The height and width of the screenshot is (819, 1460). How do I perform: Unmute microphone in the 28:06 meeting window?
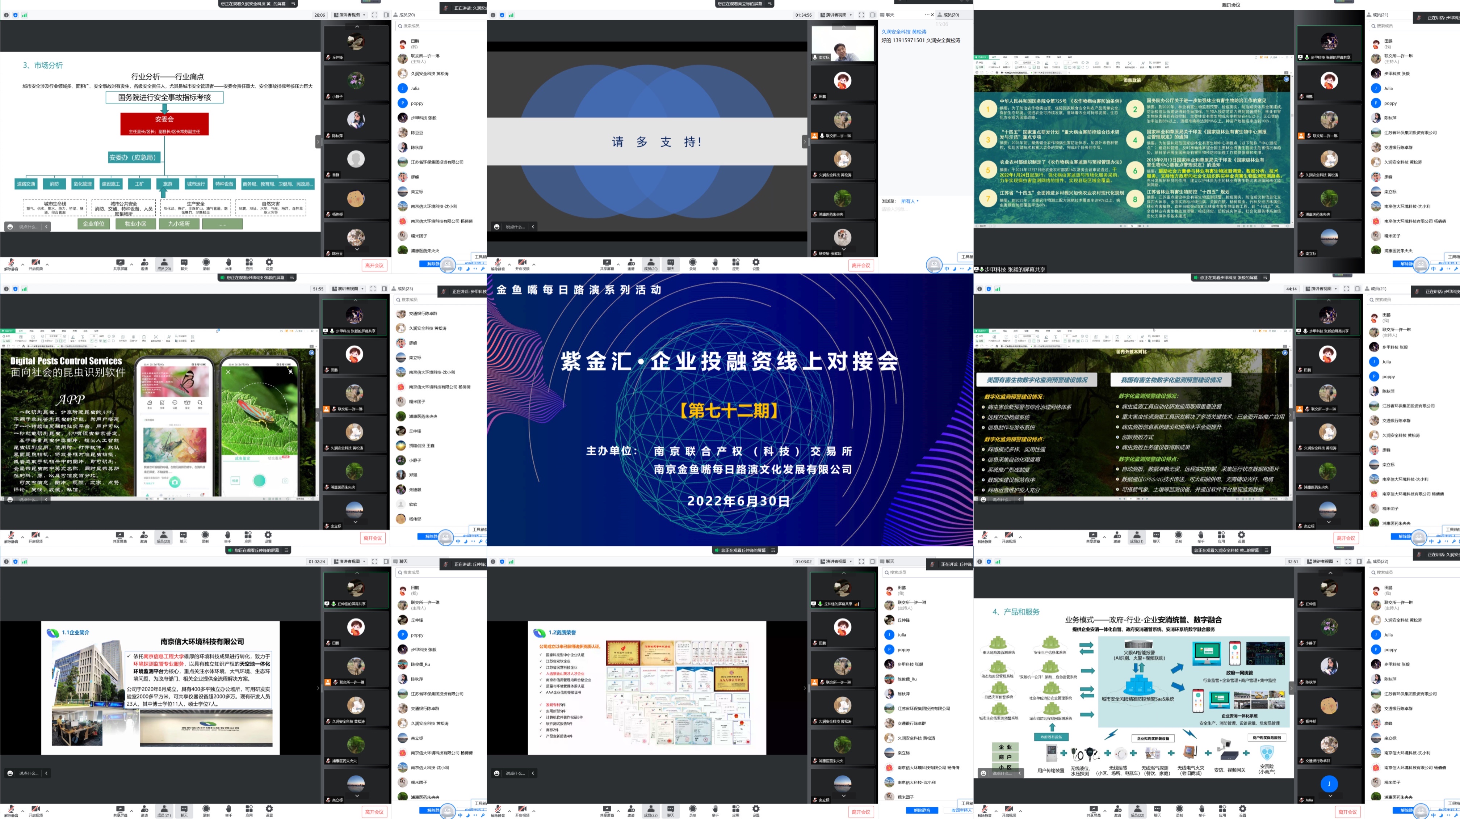tap(11, 264)
